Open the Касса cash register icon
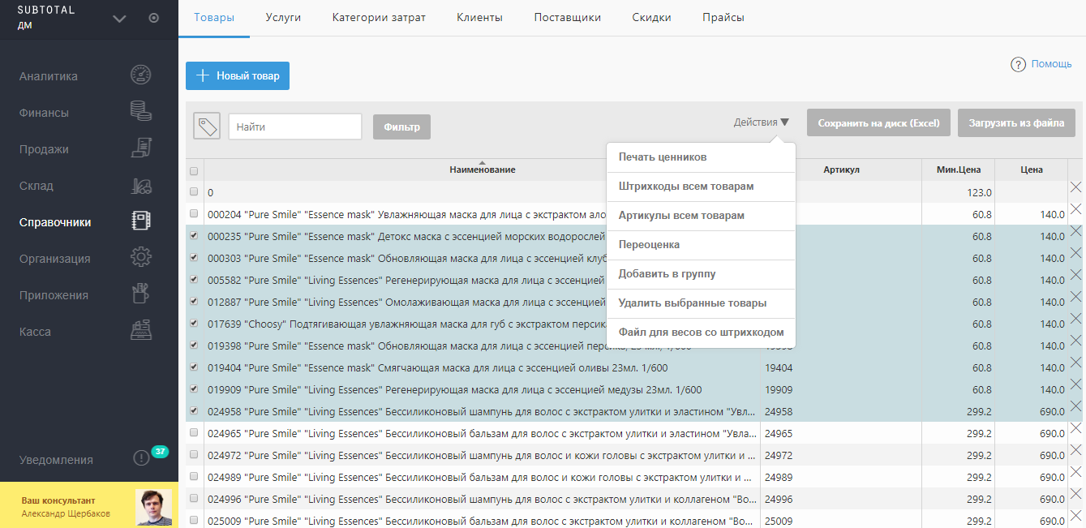The width and height of the screenshot is (1086, 528). [x=141, y=331]
